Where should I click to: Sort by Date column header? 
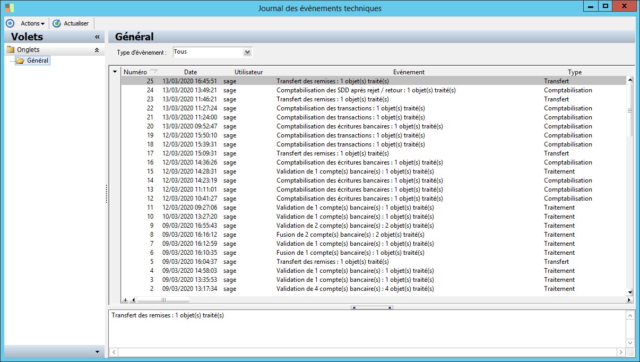click(x=191, y=72)
